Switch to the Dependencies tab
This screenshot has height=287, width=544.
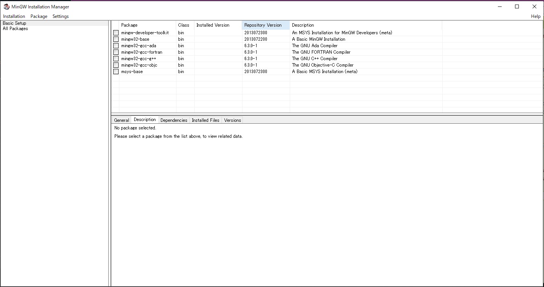[x=174, y=120]
